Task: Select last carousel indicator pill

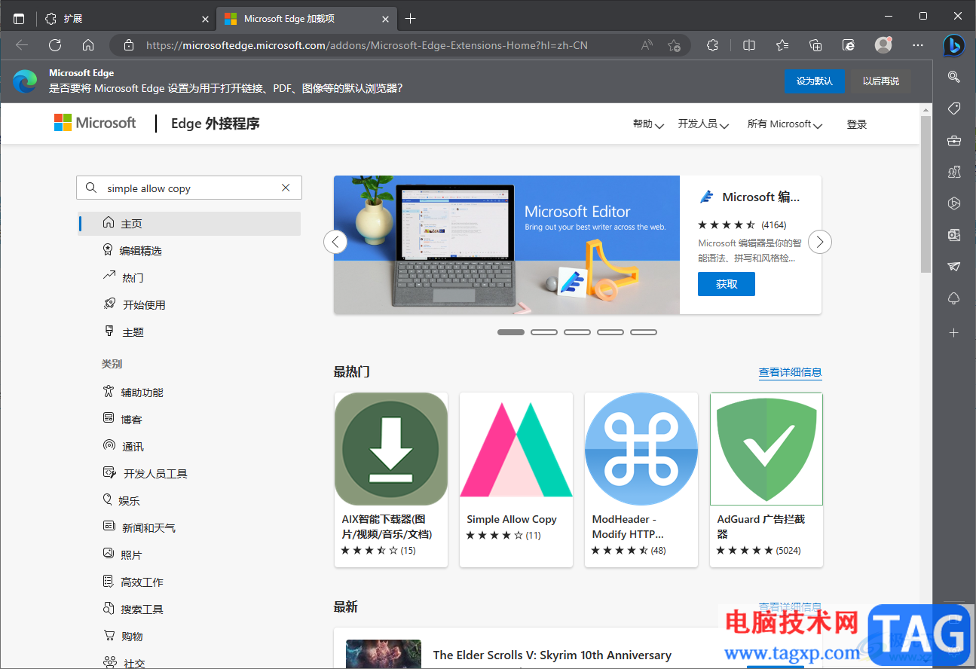Action: click(644, 332)
